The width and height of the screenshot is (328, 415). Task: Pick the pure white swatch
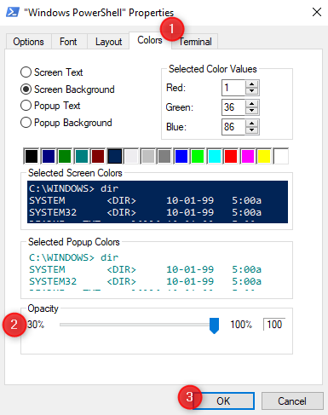[281, 156]
